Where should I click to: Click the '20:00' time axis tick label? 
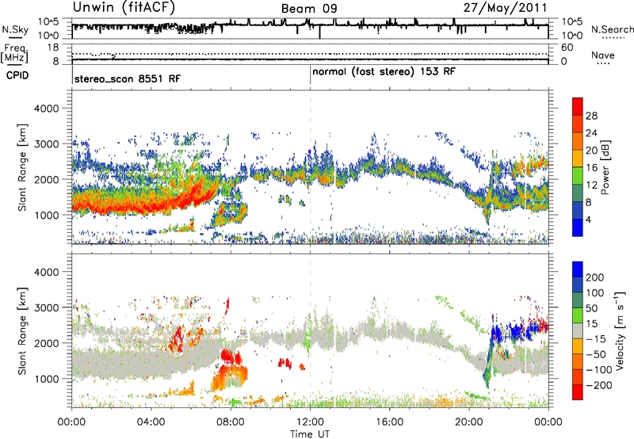click(468, 422)
